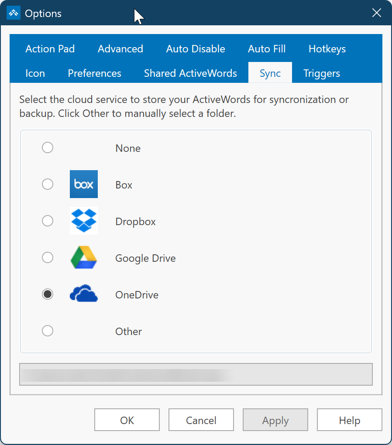Click the Google Drive logo icon

click(x=84, y=257)
